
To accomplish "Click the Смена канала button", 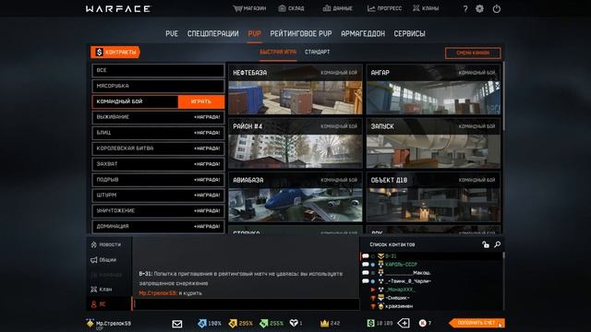I will tap(473, 53).
